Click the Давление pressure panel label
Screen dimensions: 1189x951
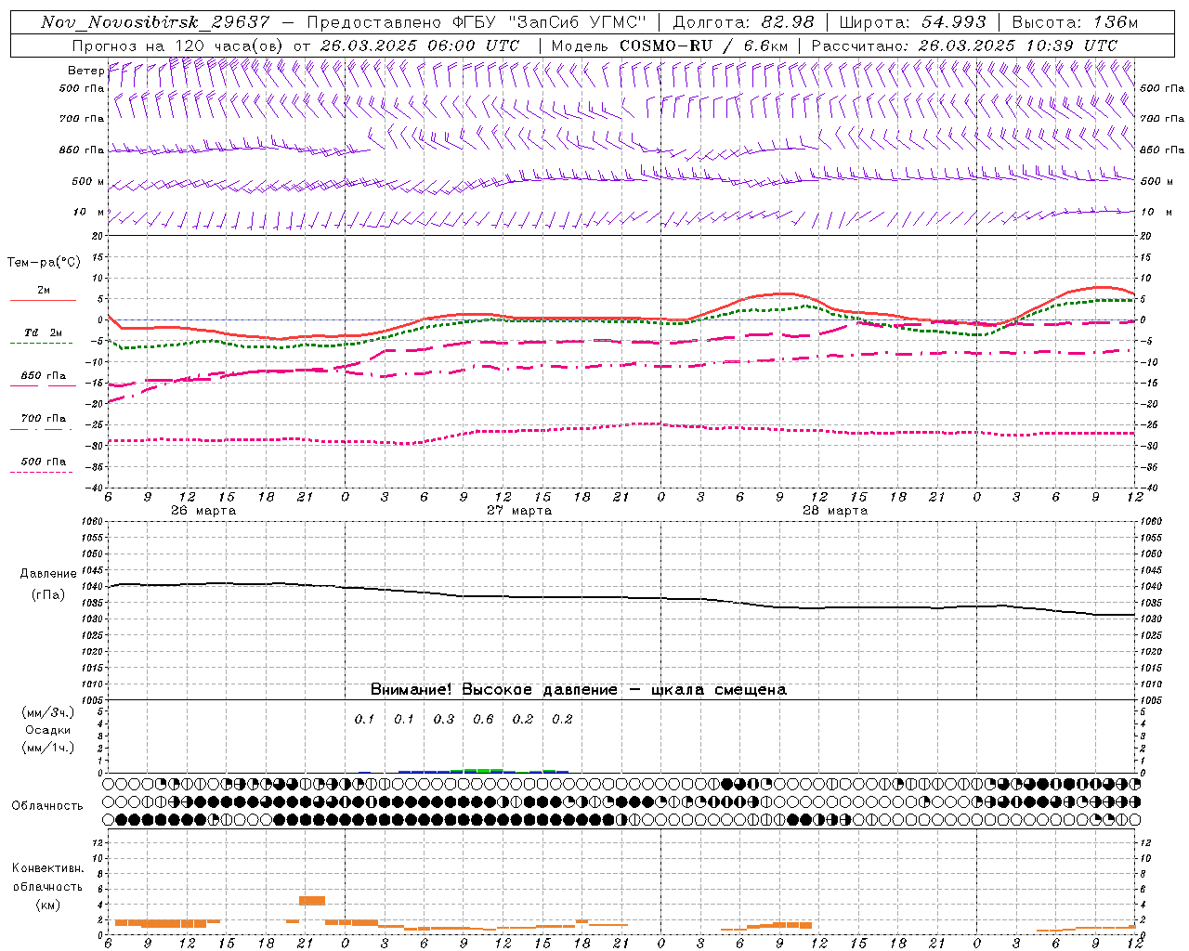[47, 574]
